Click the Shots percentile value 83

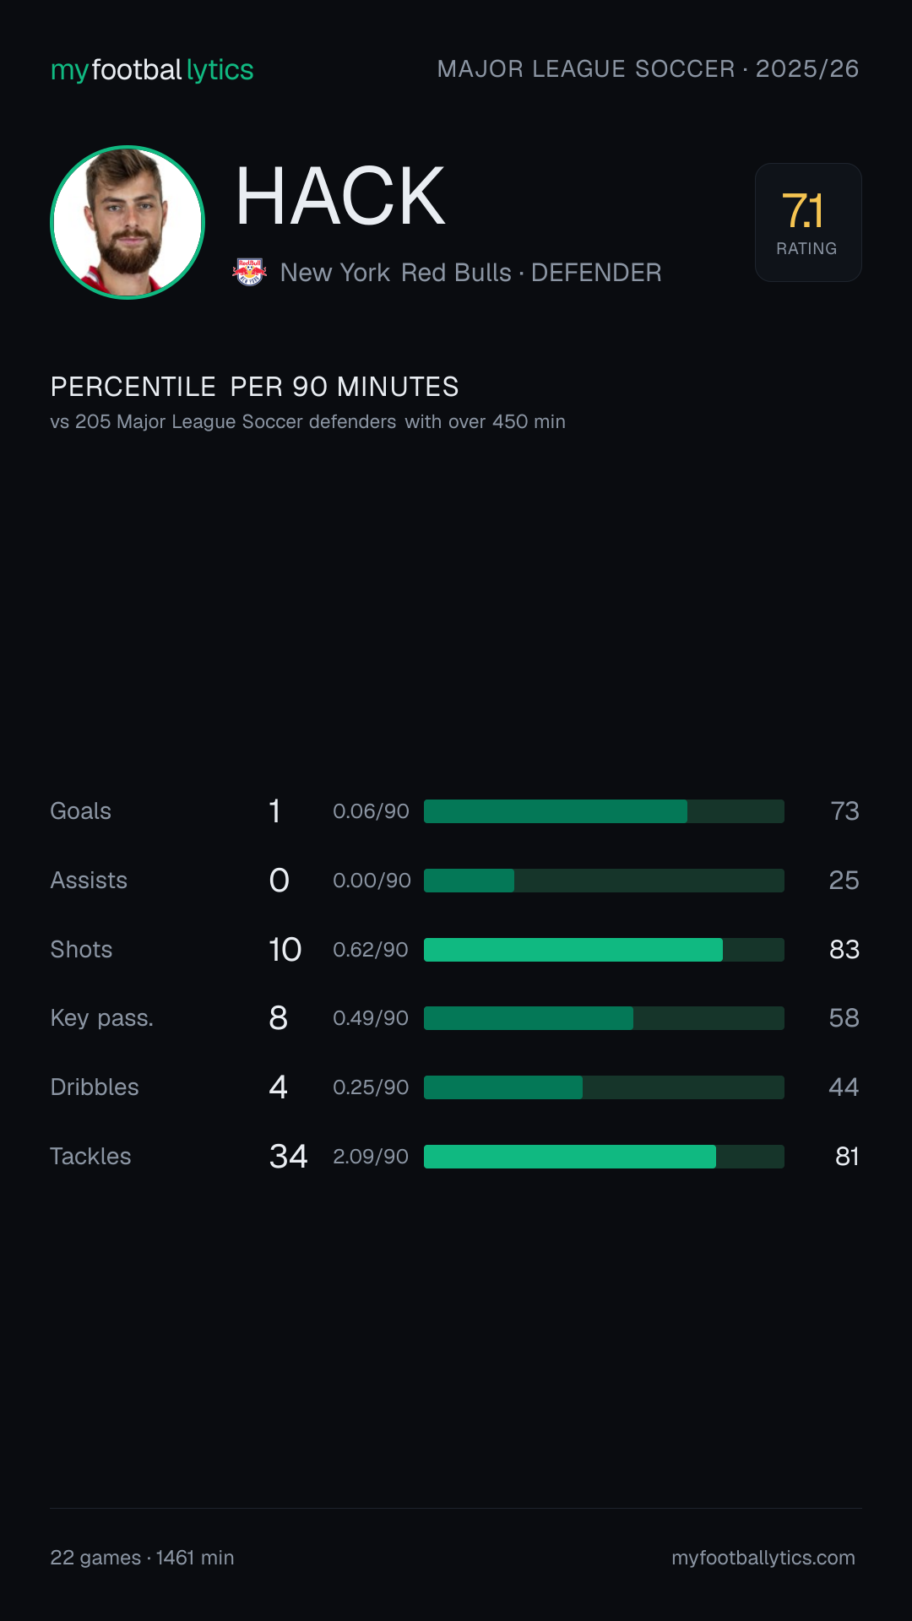(x=844, y=950)
